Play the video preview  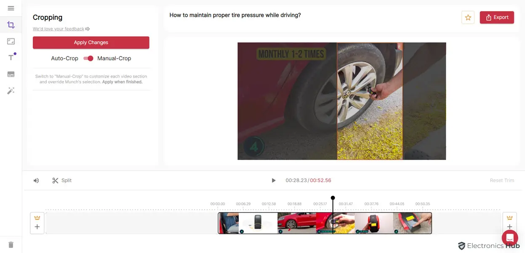(273, 180)
